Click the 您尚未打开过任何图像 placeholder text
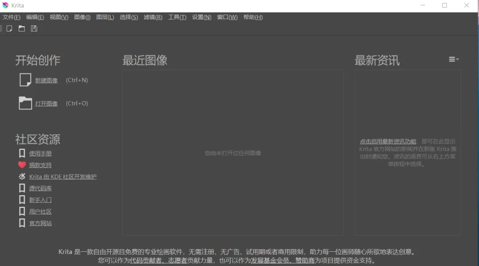Viewport: 479px width, 266px height. click(233, 153)
